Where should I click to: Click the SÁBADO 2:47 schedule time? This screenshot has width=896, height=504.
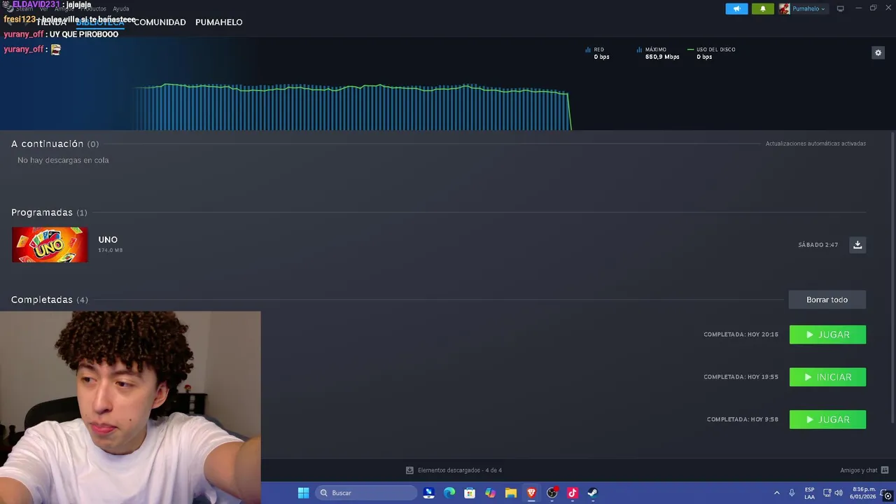point(818,245)
